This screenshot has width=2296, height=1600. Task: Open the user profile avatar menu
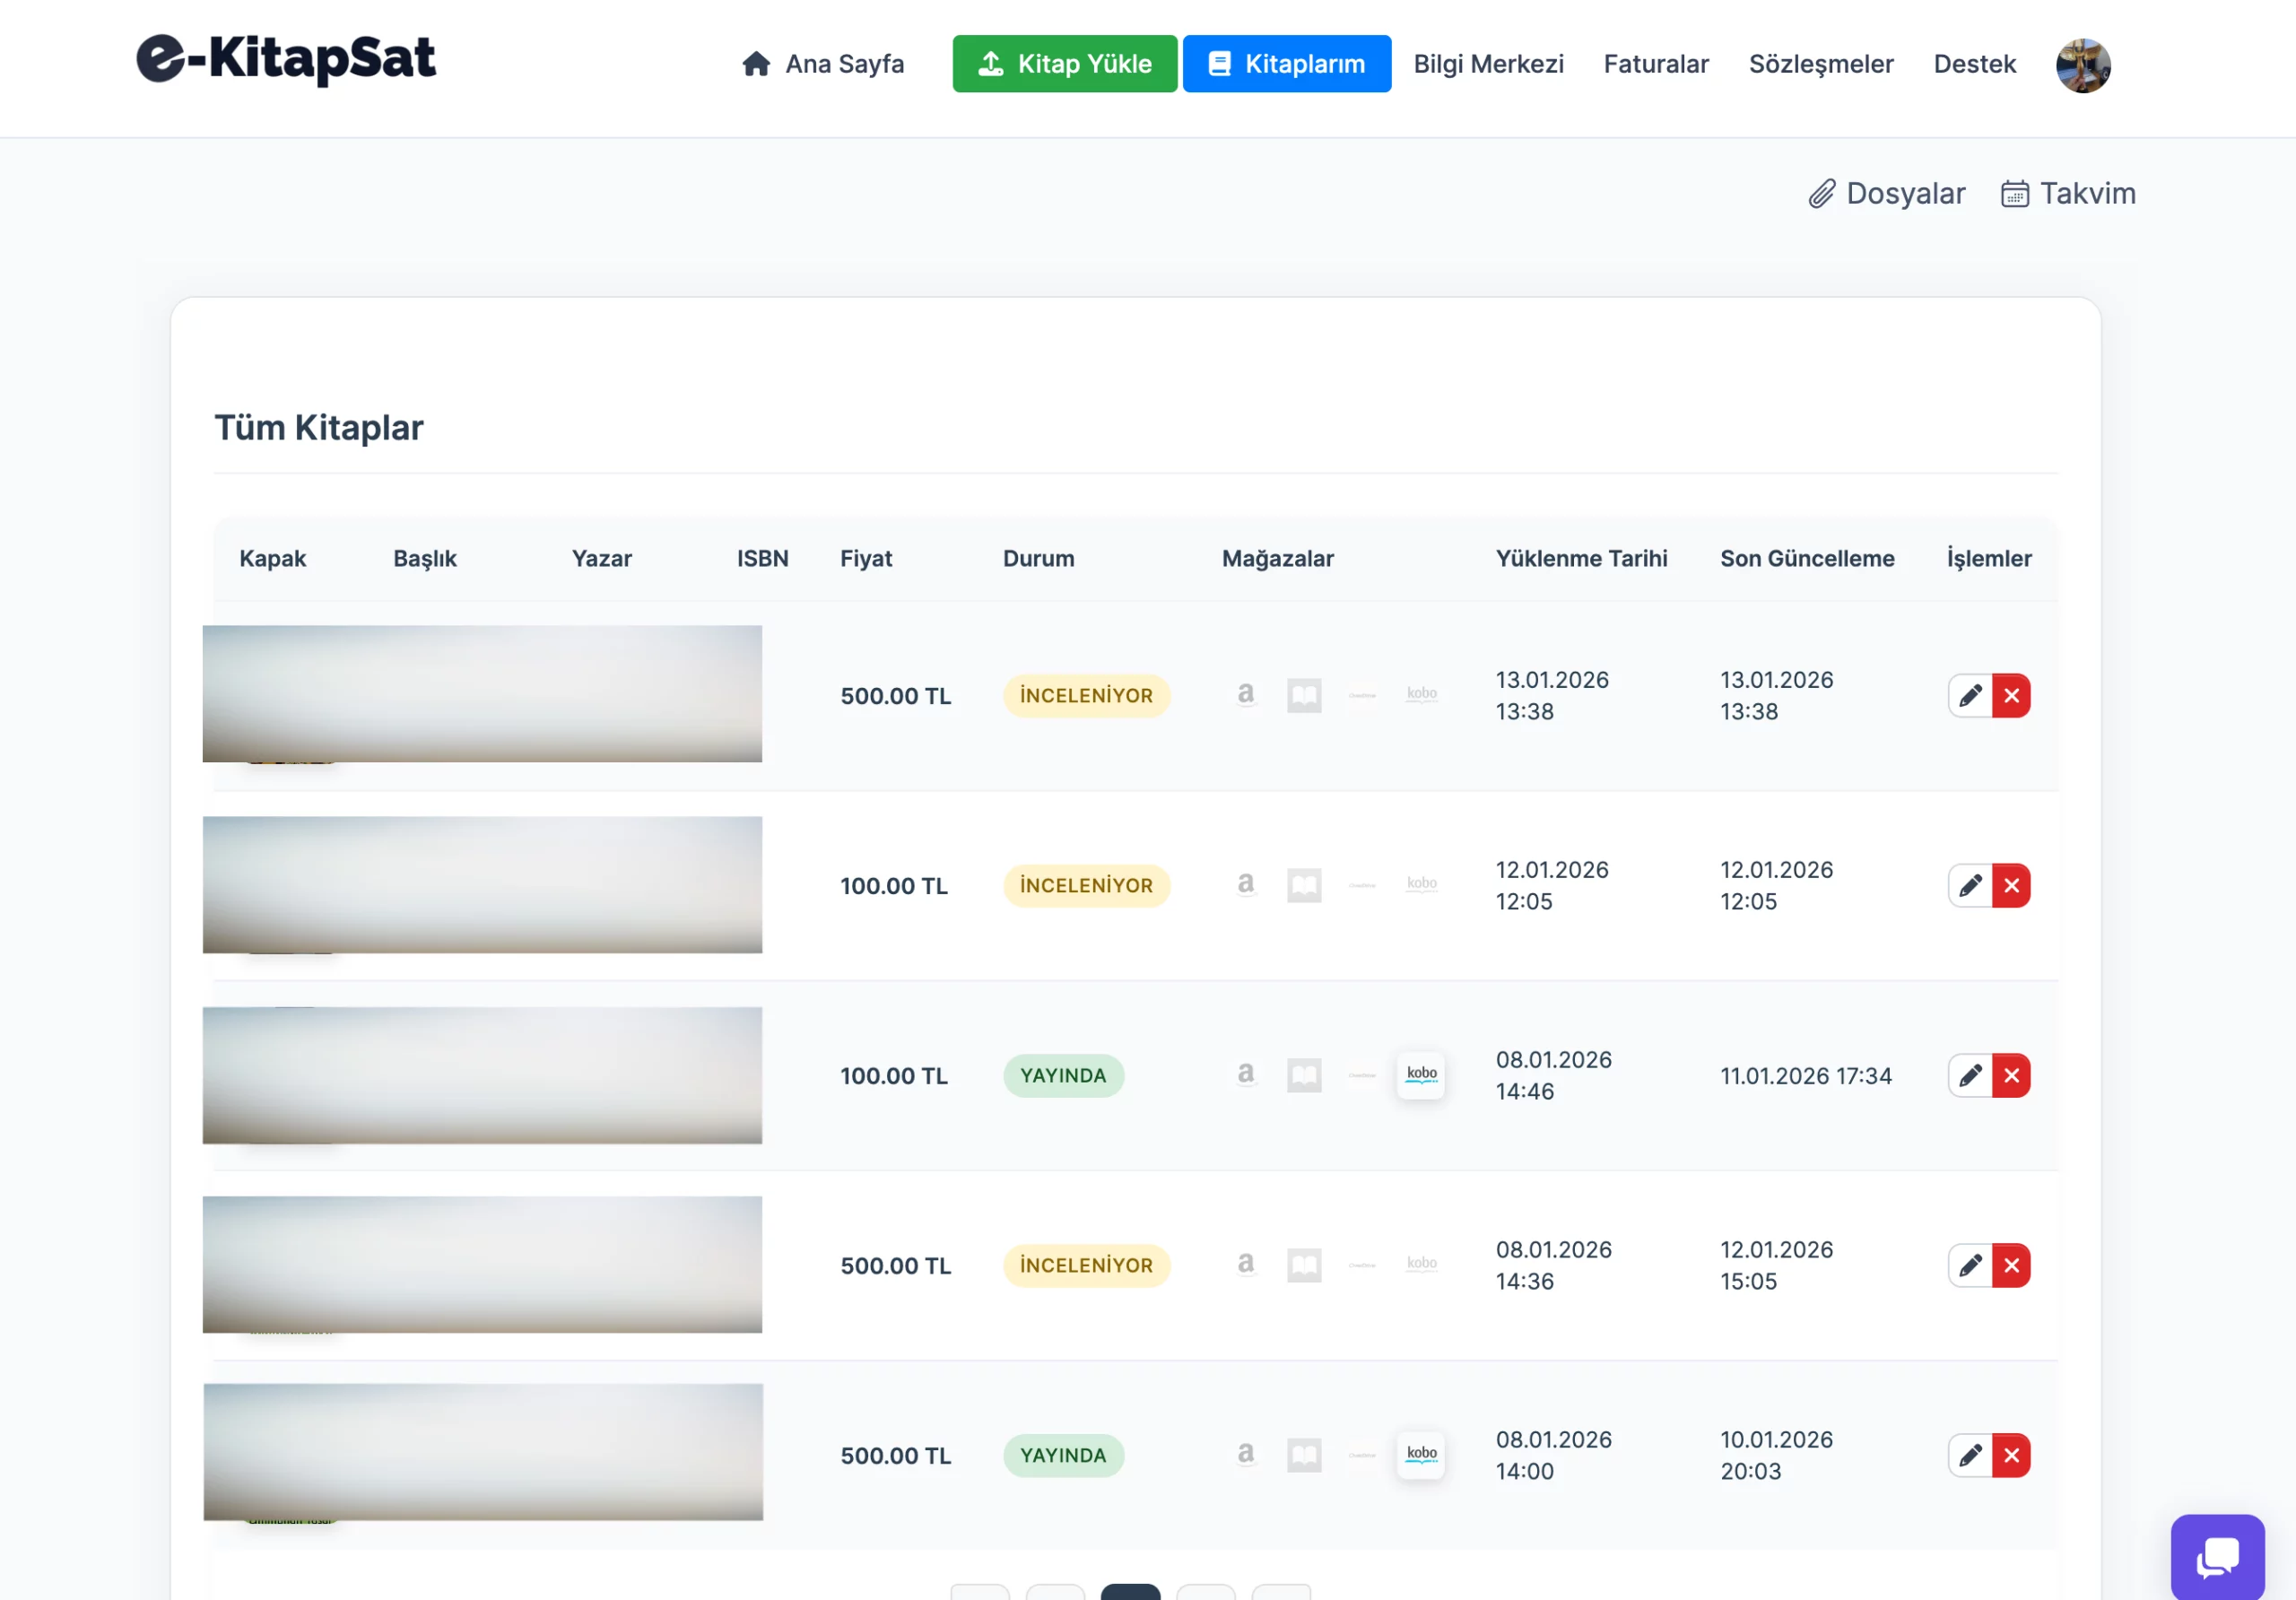pyautogui.click(x=2082, y=65)
